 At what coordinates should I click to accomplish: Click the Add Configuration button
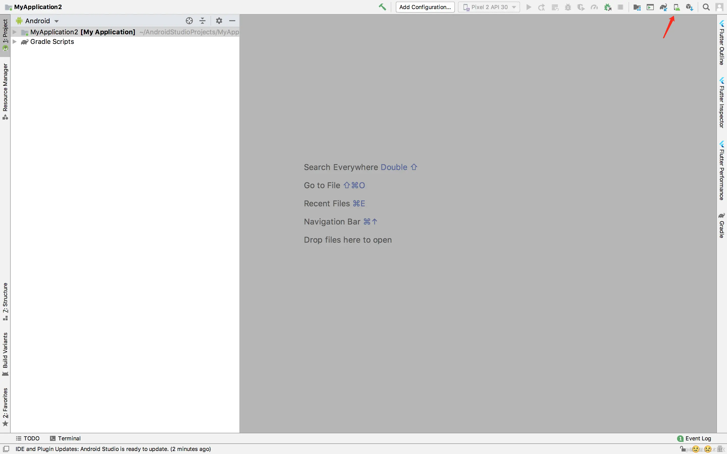pyautogui.click(x=425, y=7)
